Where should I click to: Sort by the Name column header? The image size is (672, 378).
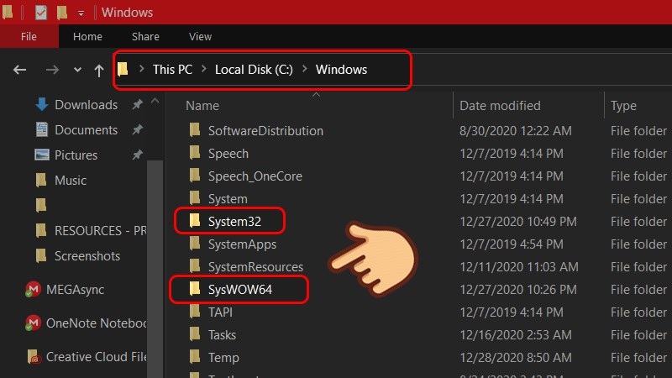[202, 106]
